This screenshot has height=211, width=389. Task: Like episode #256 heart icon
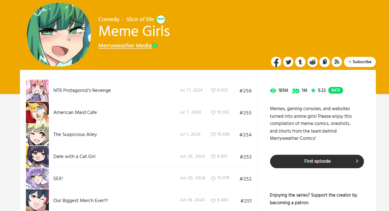[213, 91]
